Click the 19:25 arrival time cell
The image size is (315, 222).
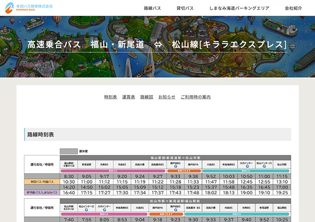(282, 192)
